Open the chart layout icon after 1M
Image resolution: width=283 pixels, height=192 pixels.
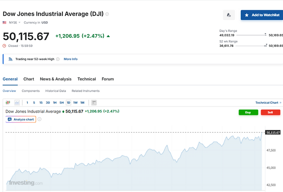point(94,103)
